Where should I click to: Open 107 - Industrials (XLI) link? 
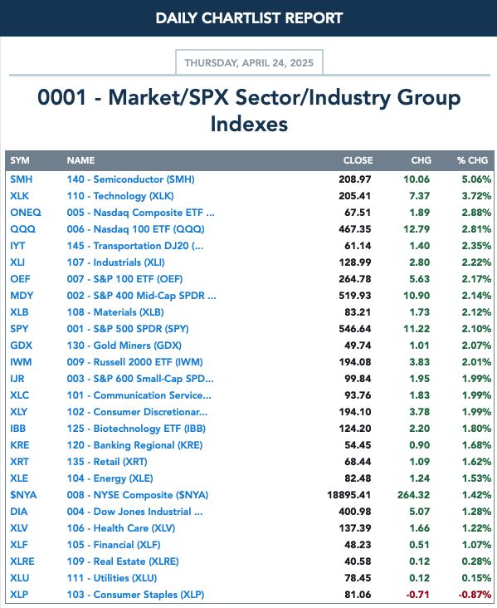click(x=116, y=262)
